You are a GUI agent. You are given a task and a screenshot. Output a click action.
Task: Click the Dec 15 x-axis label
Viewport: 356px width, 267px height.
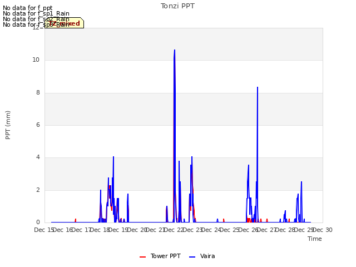(x=44, y=230)
